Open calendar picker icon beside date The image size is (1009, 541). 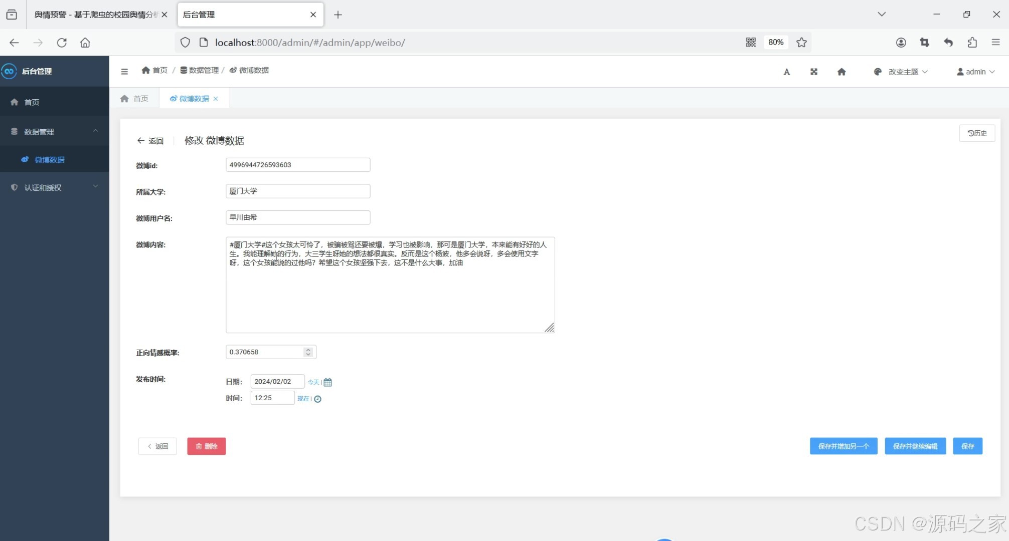coord(328,382)
